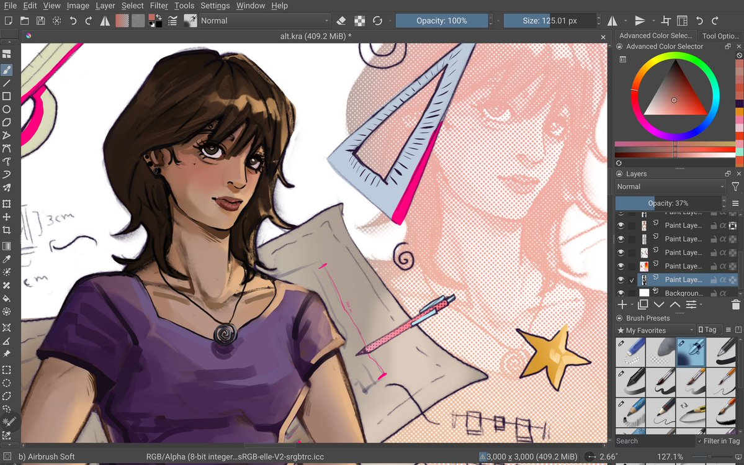The image size is (744, 465).
Task: Click the 127.1% zoom level
Action: pos(670,457)
